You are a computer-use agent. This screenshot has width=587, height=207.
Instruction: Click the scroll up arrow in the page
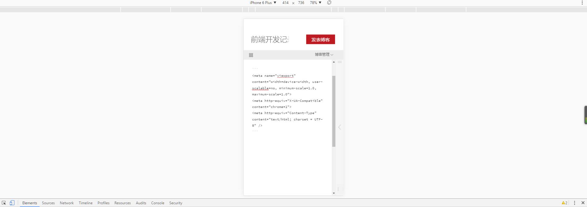point(334,62)
